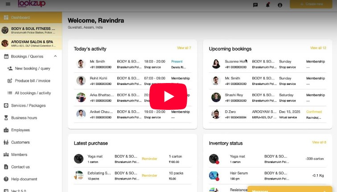
Task: Click the Reminder link for Yoga mat
Action: click(x=149, y=159)
